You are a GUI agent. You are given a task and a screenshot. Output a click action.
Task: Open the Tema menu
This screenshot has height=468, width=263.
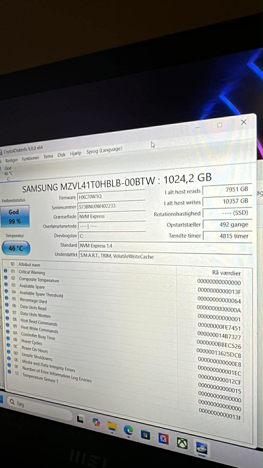tap(48, 157)
